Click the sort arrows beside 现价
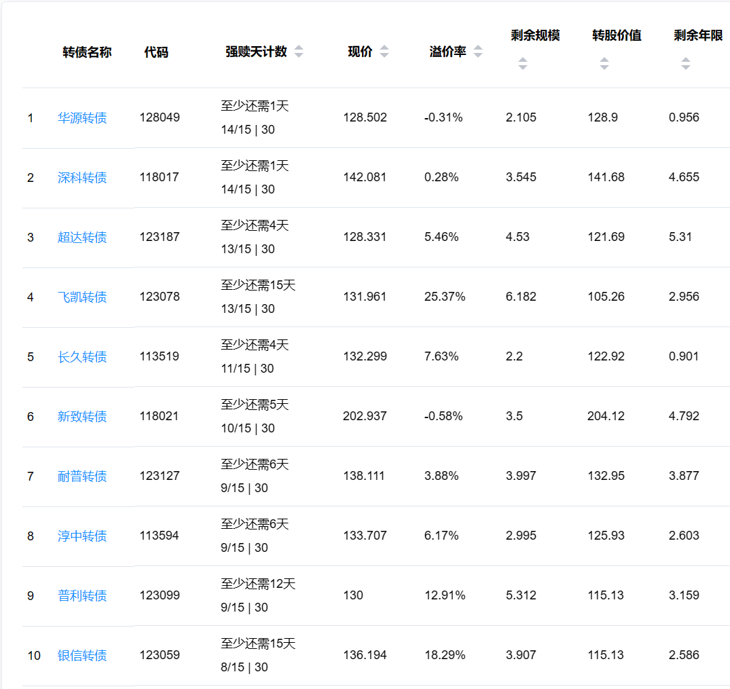This screenshot has width=730, height=689. (384, 52)
